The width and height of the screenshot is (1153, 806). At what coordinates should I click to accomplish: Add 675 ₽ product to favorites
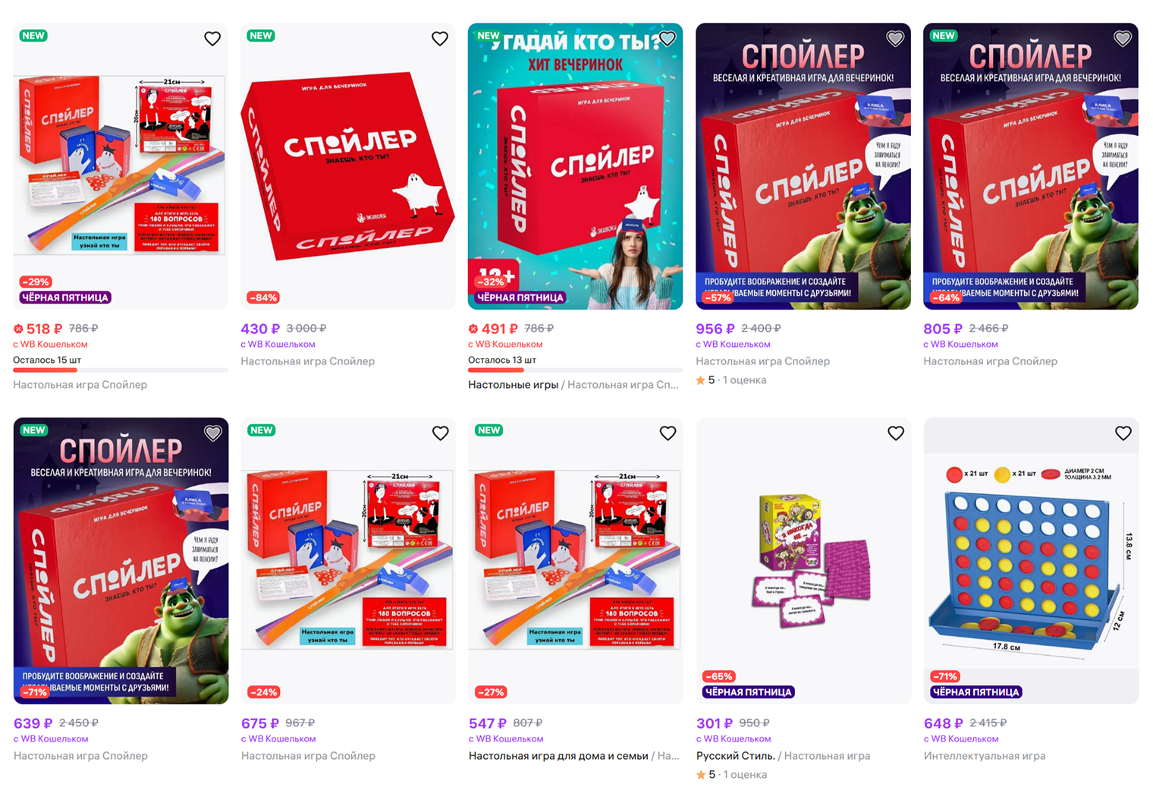(441, 433)
